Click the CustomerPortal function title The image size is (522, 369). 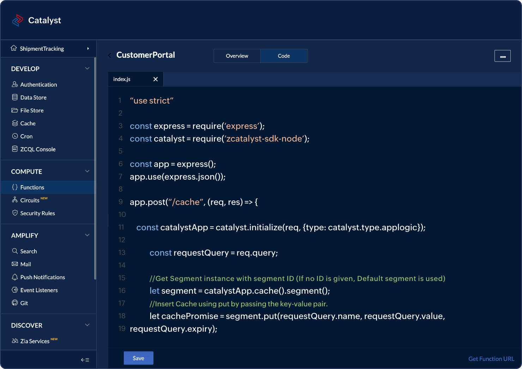point(146,55)
